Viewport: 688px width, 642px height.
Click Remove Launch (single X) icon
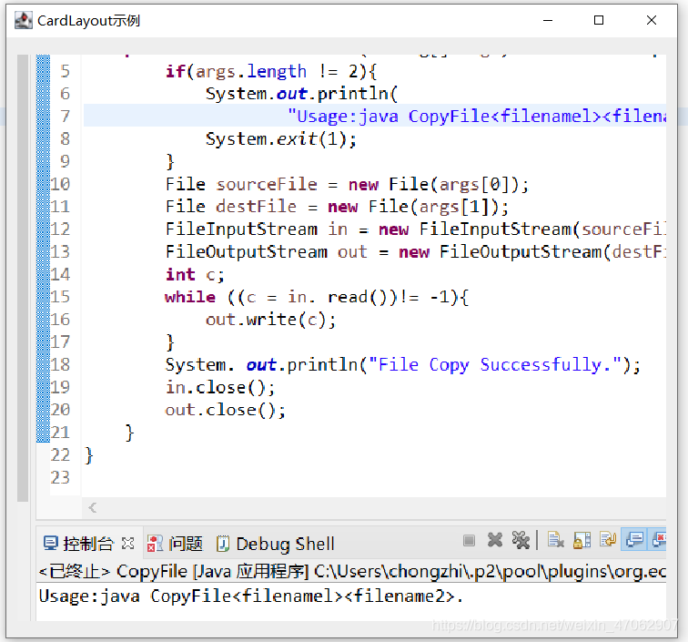(x=494, y=541)
